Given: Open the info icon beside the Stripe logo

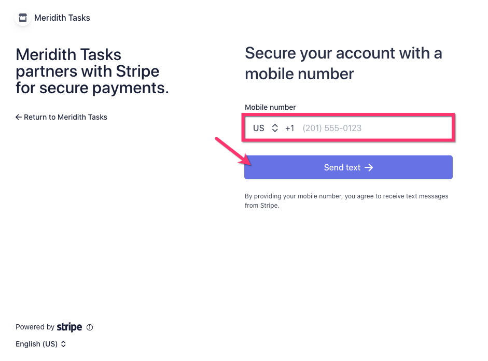Looking at the screenshot, I should point(90,327).
